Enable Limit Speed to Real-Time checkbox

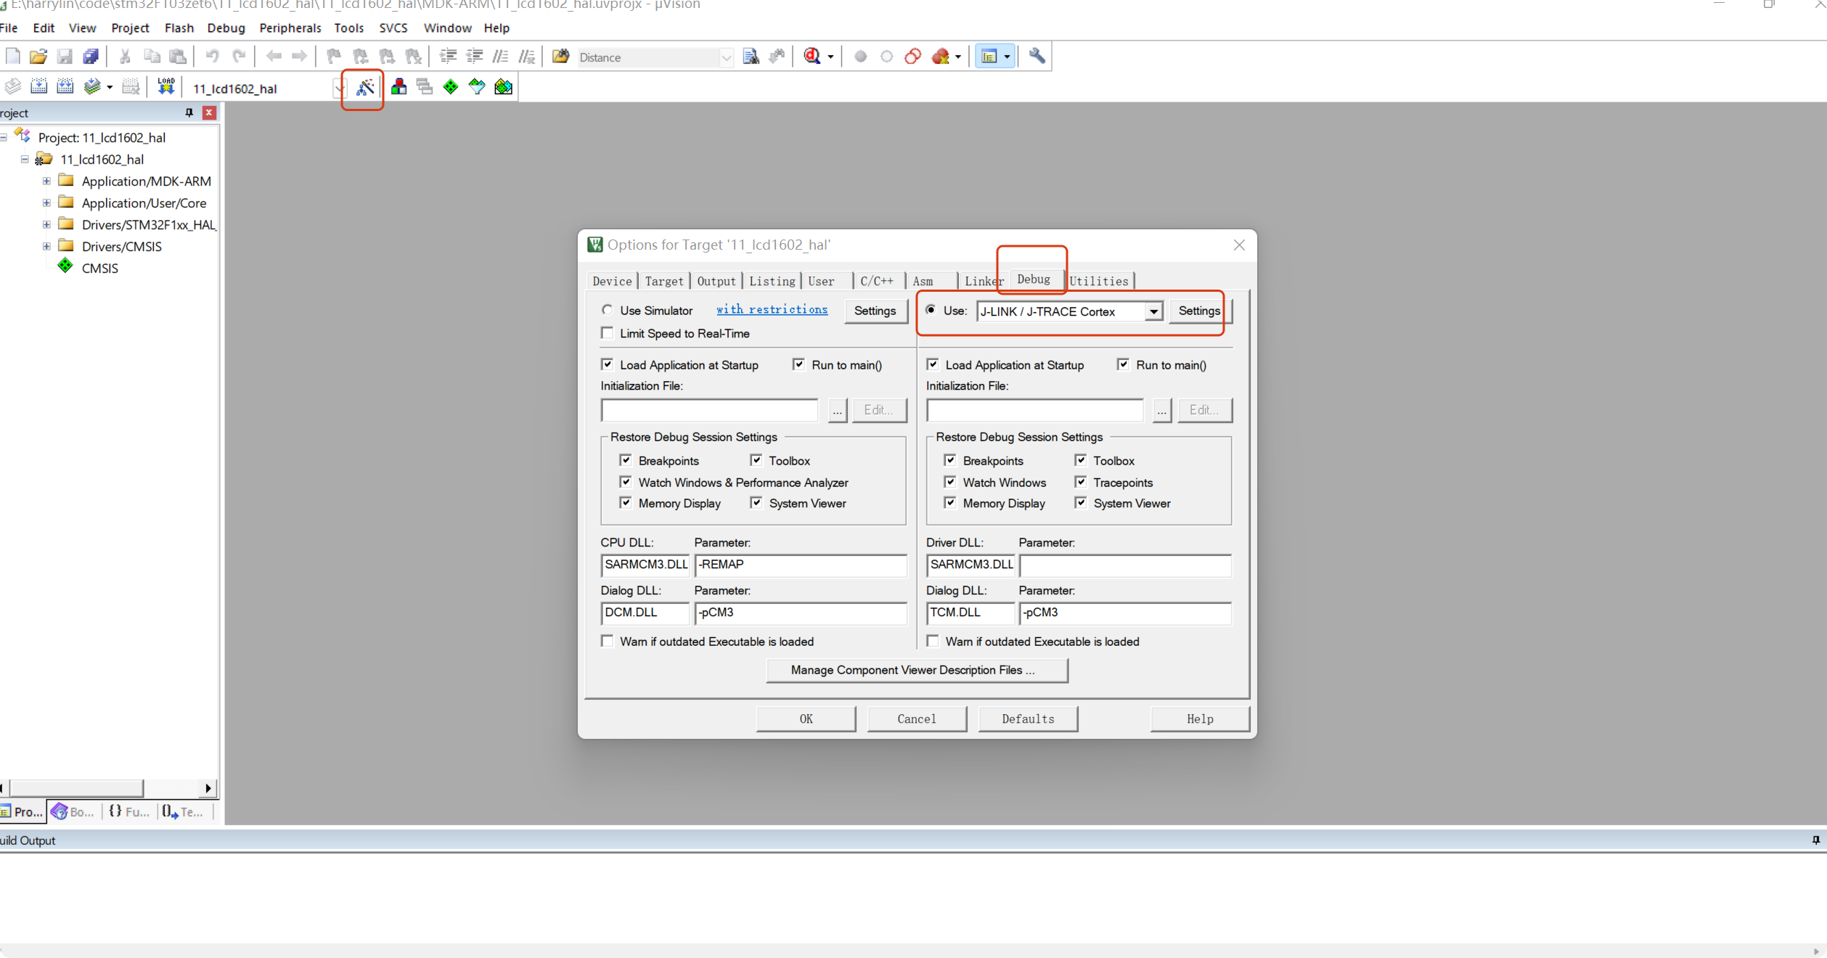608,334
